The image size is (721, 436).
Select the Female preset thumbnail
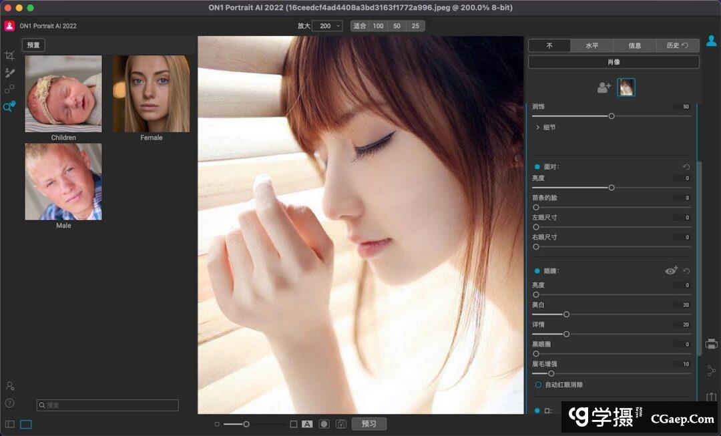(x=151, y=94)
